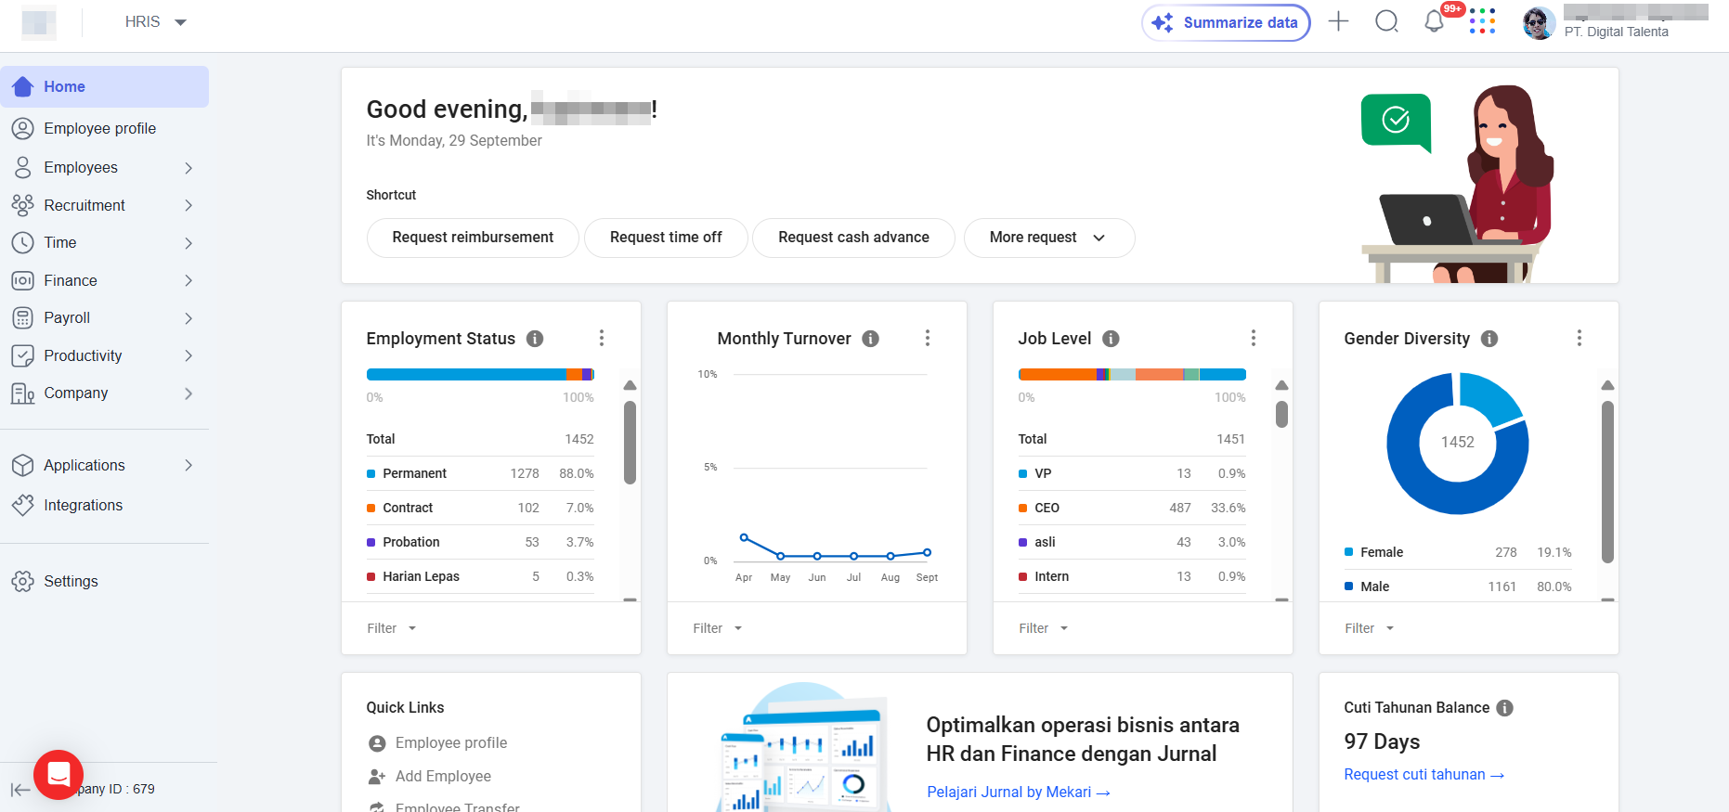Viewport: 1729px width, 812px height.
Task: Expand the Recruitment sidebar section
Action: [x=104, y=205]
